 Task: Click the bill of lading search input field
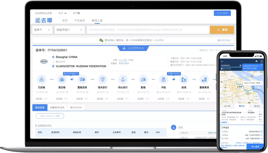148,30
